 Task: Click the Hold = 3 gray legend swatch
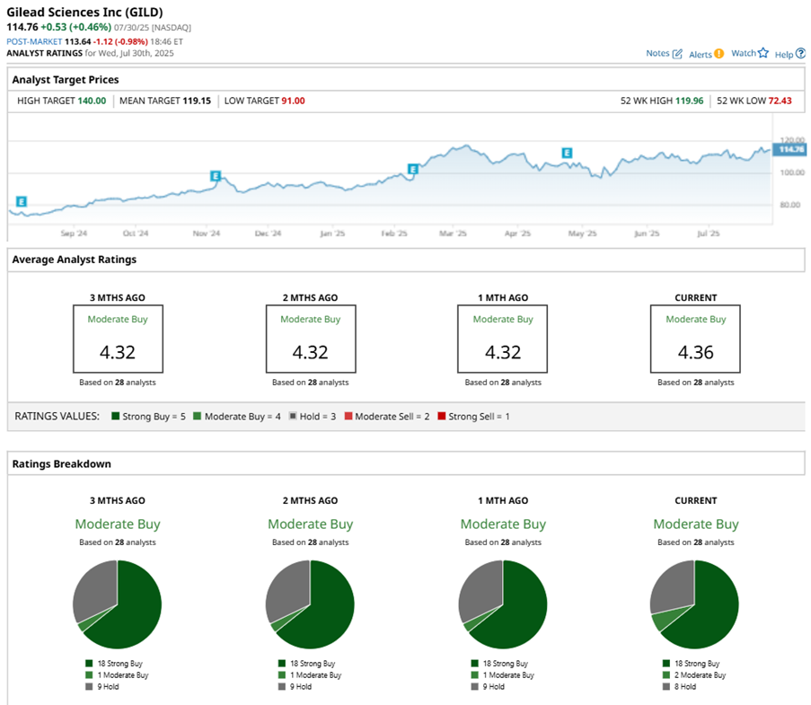click(x=293, y=416)
